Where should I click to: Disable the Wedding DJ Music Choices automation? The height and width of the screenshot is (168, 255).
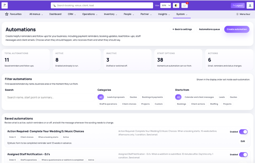coord(243,132)
